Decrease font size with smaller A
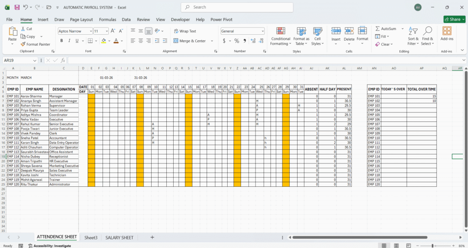 (121, 31)
